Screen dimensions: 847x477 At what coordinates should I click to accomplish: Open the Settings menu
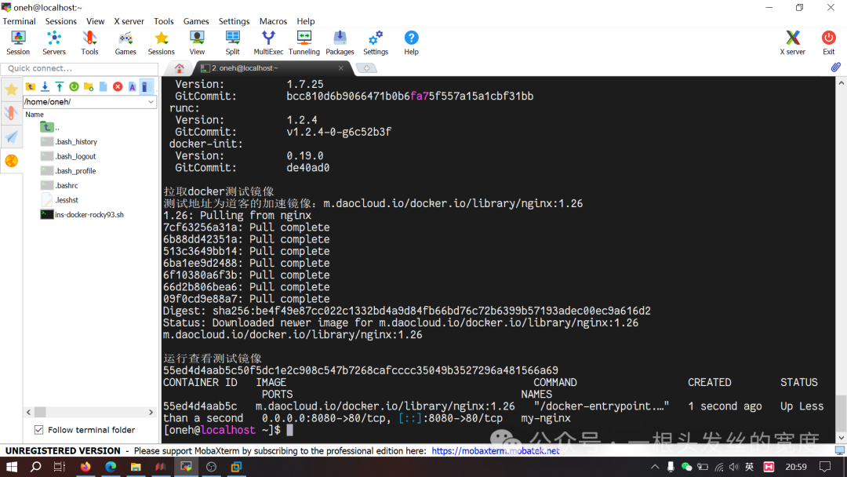pyautogui.click(x=234, y=21)
